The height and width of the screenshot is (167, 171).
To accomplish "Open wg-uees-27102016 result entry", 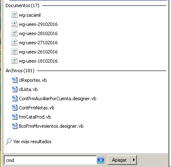I will (x=35, y=43).
